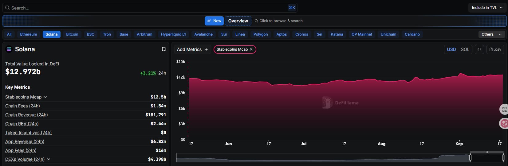Click the active Solana chain tab

[52, 34]
